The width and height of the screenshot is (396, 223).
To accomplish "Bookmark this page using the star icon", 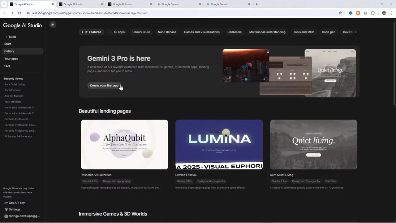I will click(340, 13).
